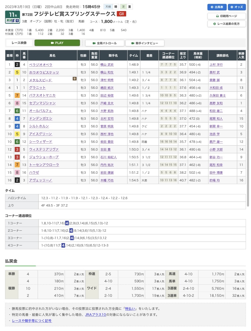Open horse ベラジオオペラ link
This screenshot has height=331, width=251.
41,65
